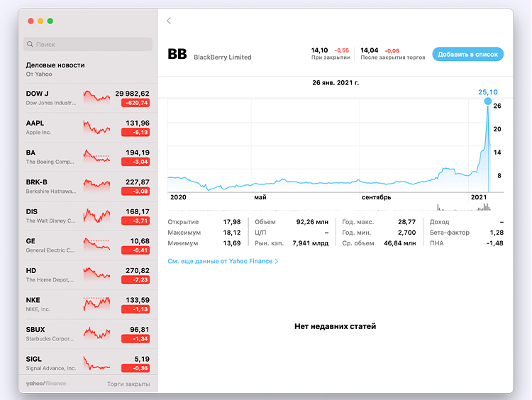
Task: Click the blue 25,10 chart marker dot
Action: pos(488,101)
